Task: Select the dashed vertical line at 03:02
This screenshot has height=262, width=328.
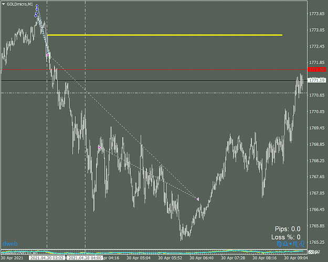Action: 47,125
